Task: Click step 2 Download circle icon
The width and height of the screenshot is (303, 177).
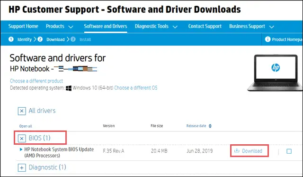Action: click(x=40, y=39)
